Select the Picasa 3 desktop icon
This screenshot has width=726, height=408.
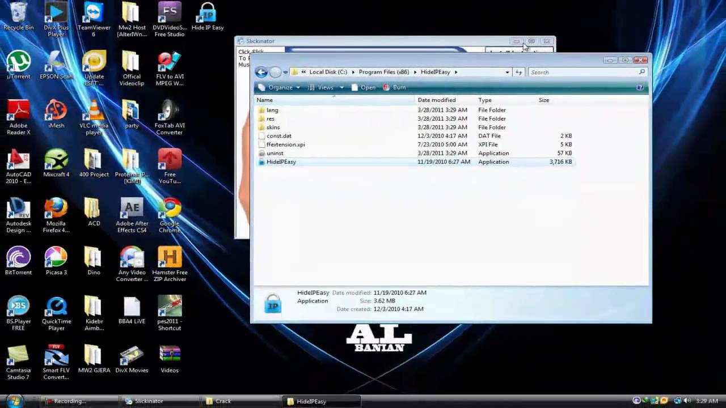[x=56, y=261]
